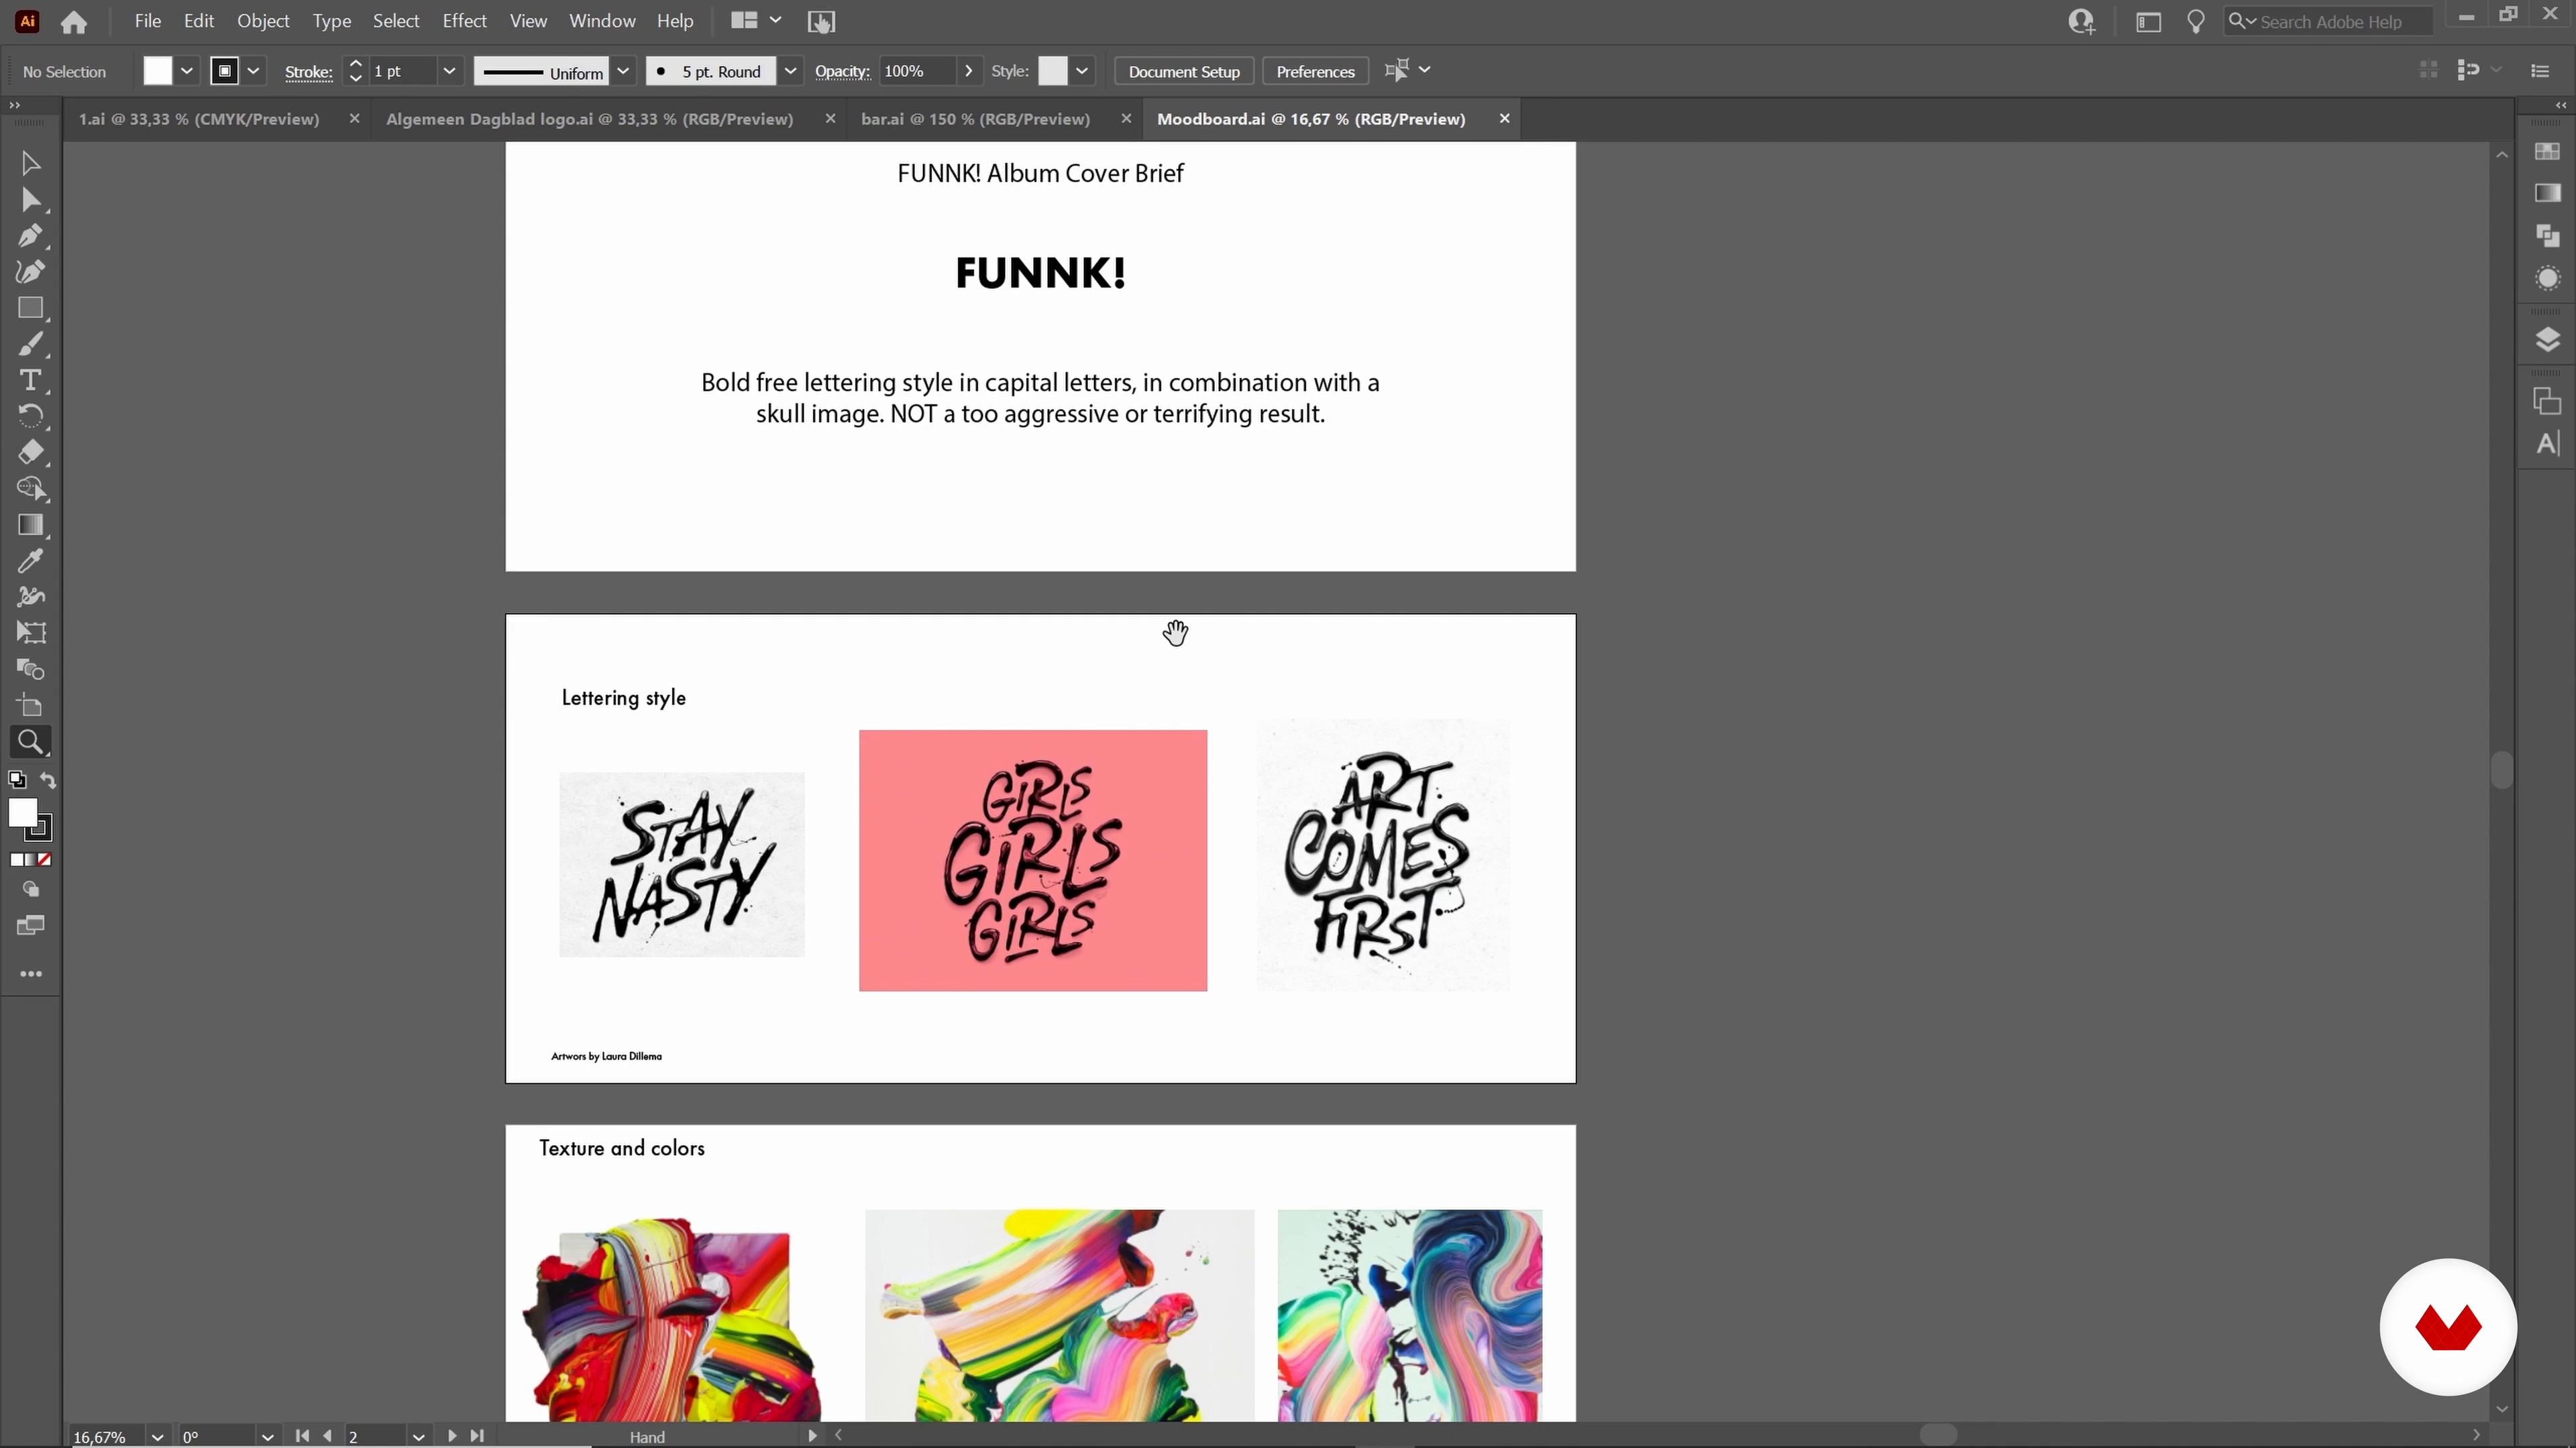Swap fill and stroke arrow
This screenshot has width=2576, height=1448.
48,780
